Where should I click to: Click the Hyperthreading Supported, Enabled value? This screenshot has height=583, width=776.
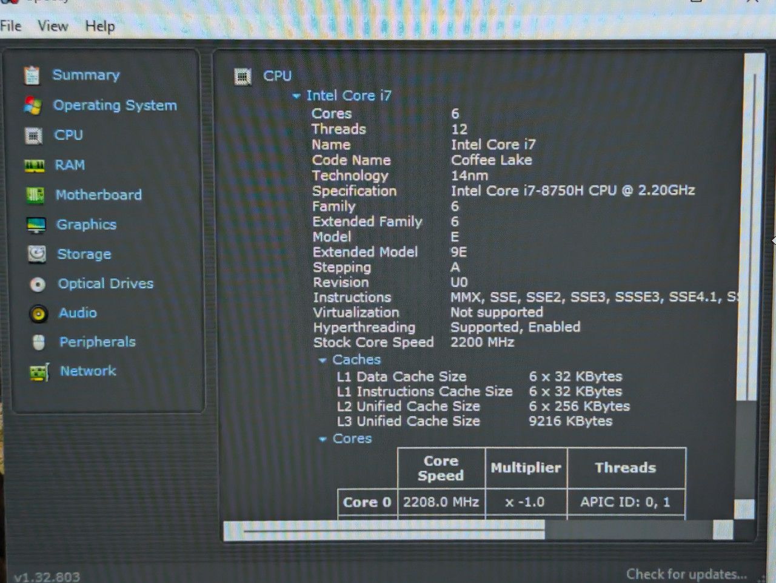pyautogui.click(x=515, y=328)
